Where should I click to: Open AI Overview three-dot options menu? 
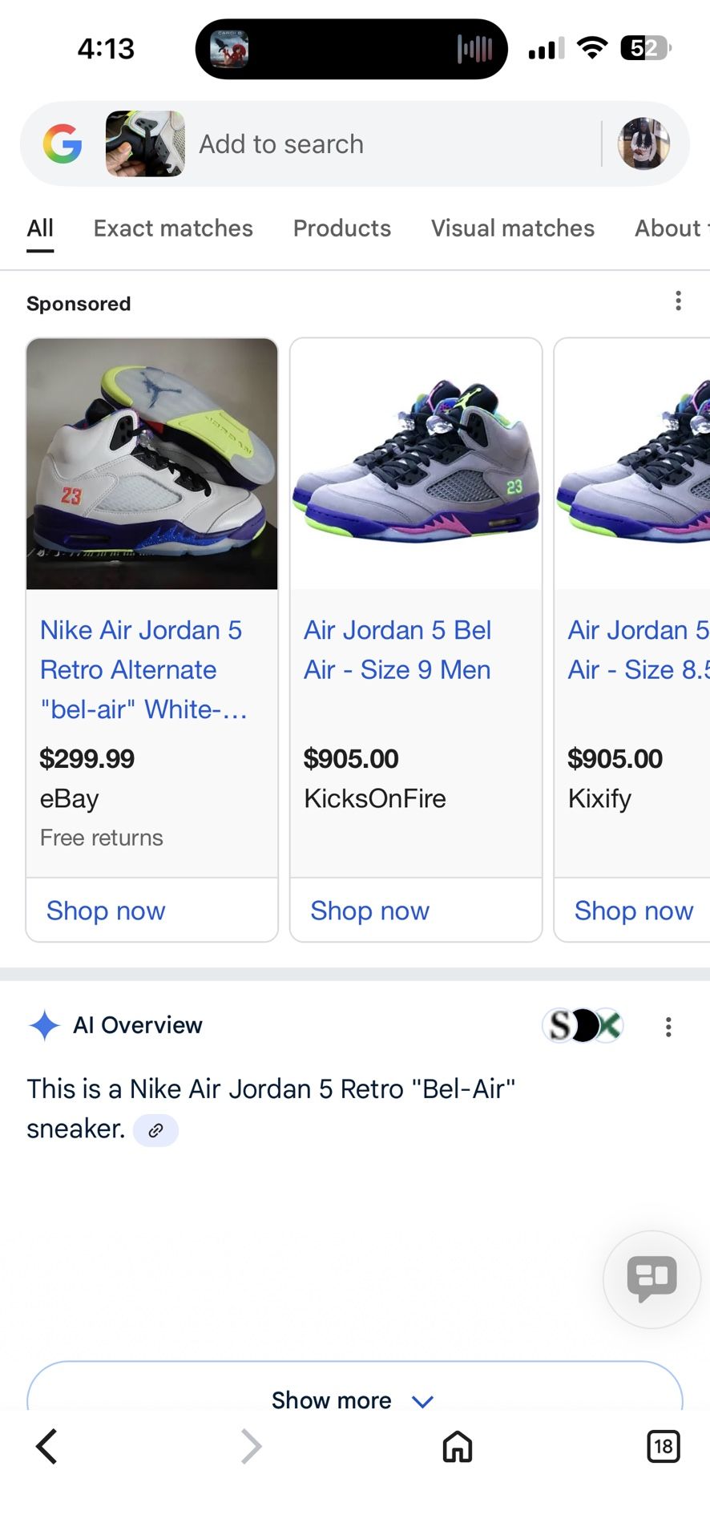point(668,1027)
